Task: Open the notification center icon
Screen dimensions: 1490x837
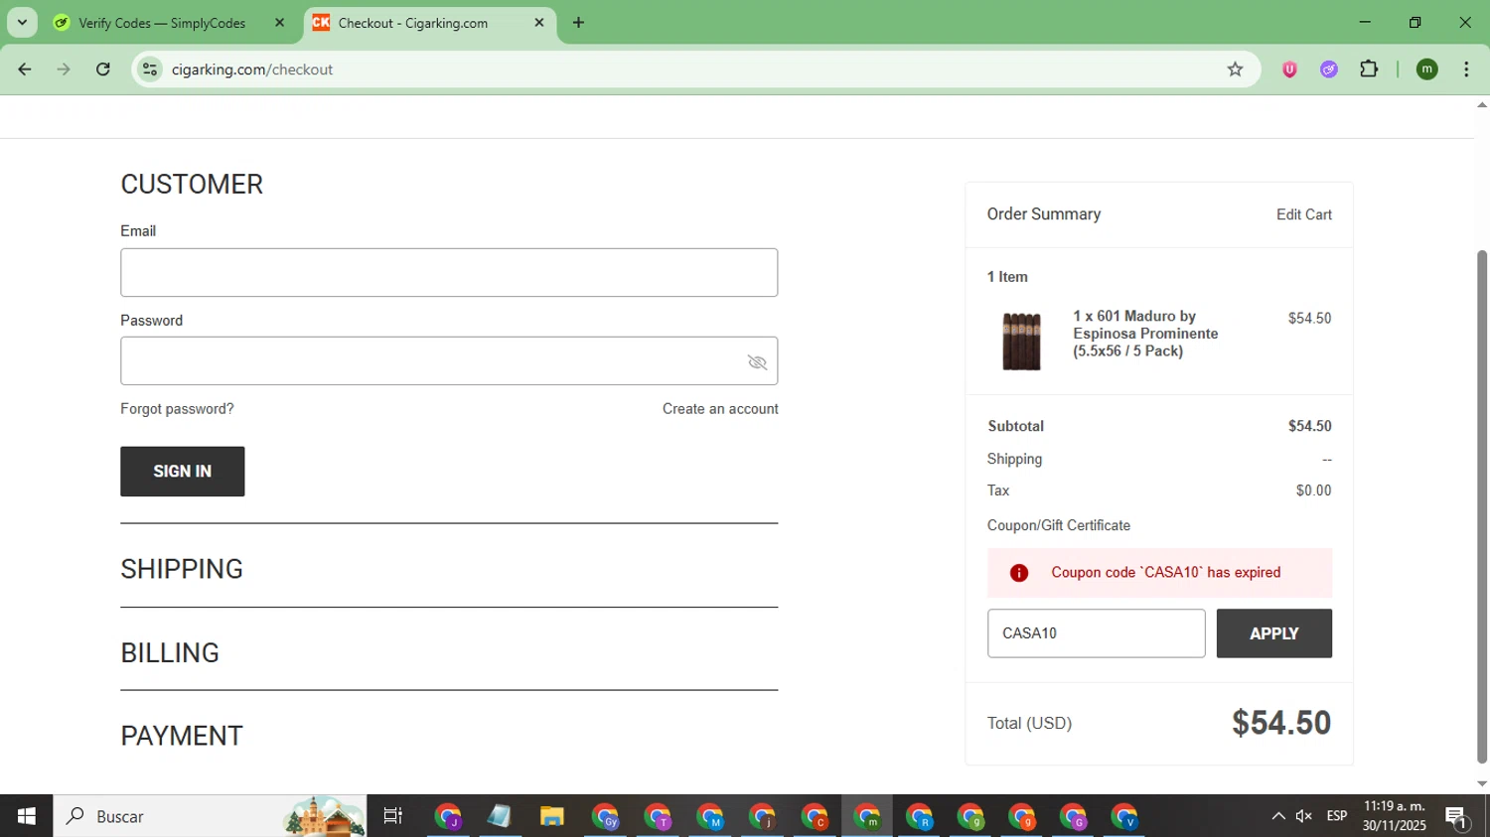Action: 1456,817
